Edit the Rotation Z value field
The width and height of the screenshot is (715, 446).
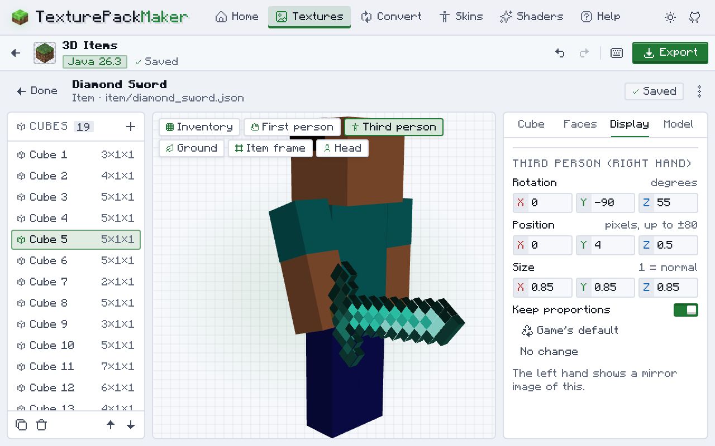pyautogui.click(x=668, y=203)
